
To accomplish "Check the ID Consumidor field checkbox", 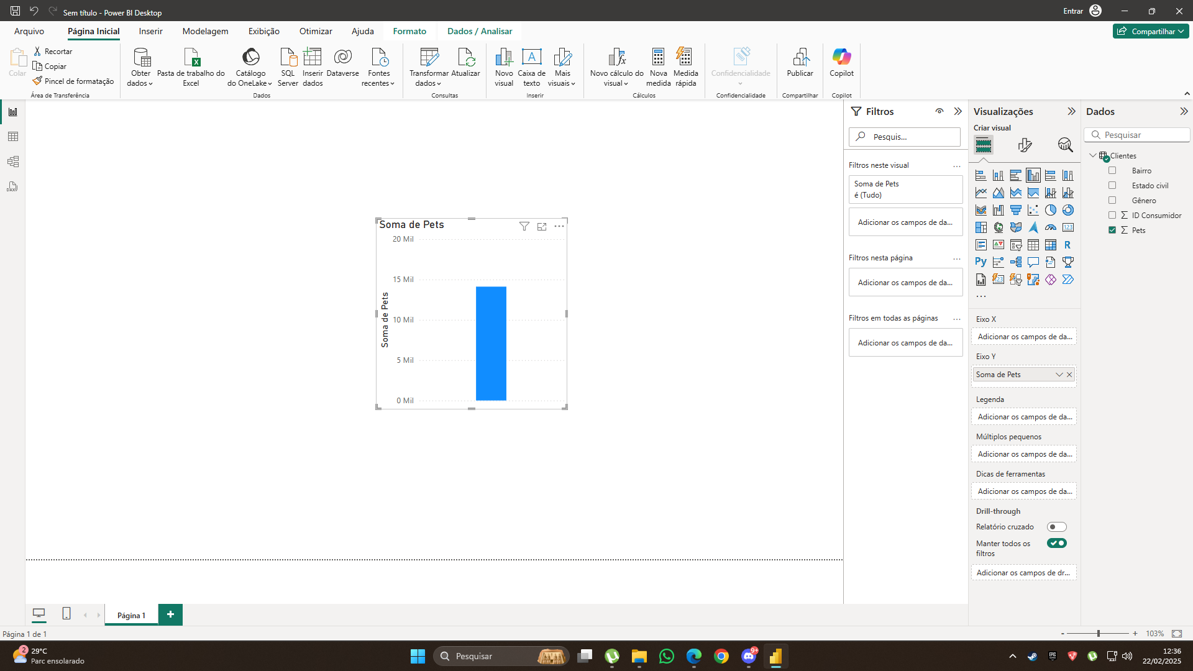I will 1112,215.
